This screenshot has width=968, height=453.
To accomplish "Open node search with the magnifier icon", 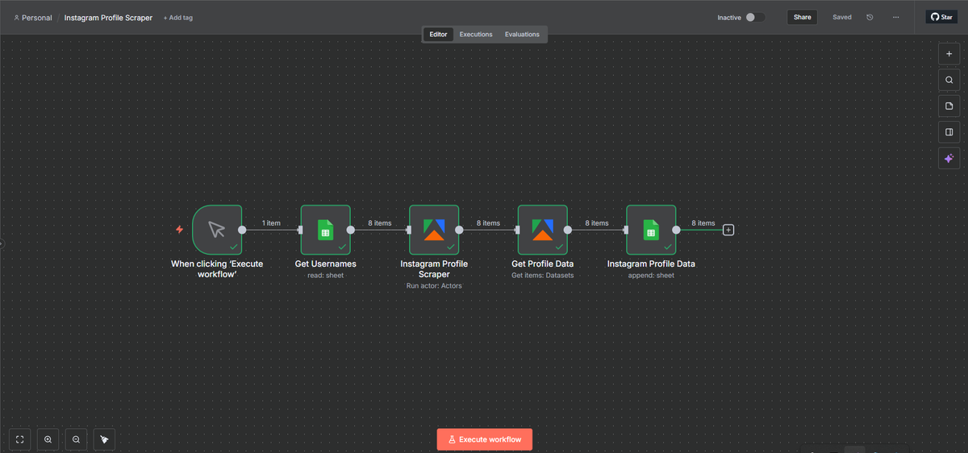I will pyautogui.click(x=949, y=80).
